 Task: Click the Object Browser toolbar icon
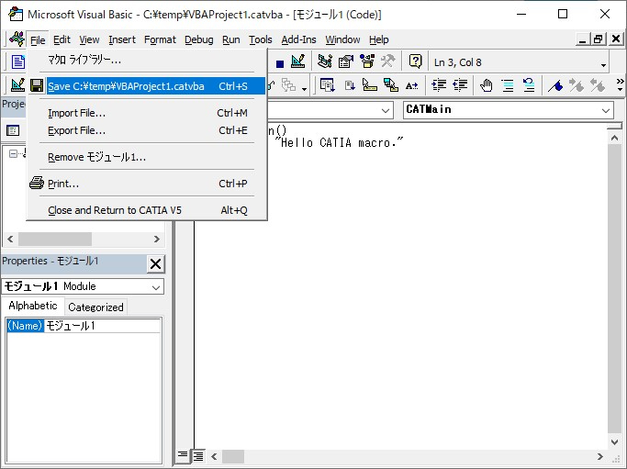point(367,61)
